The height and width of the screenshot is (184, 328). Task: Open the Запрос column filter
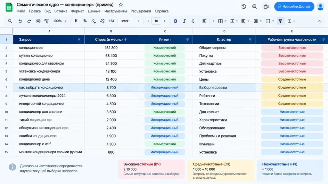[79, 39]
